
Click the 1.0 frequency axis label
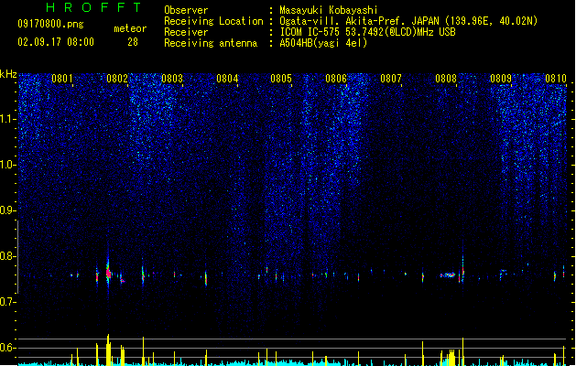pos(8,165)
